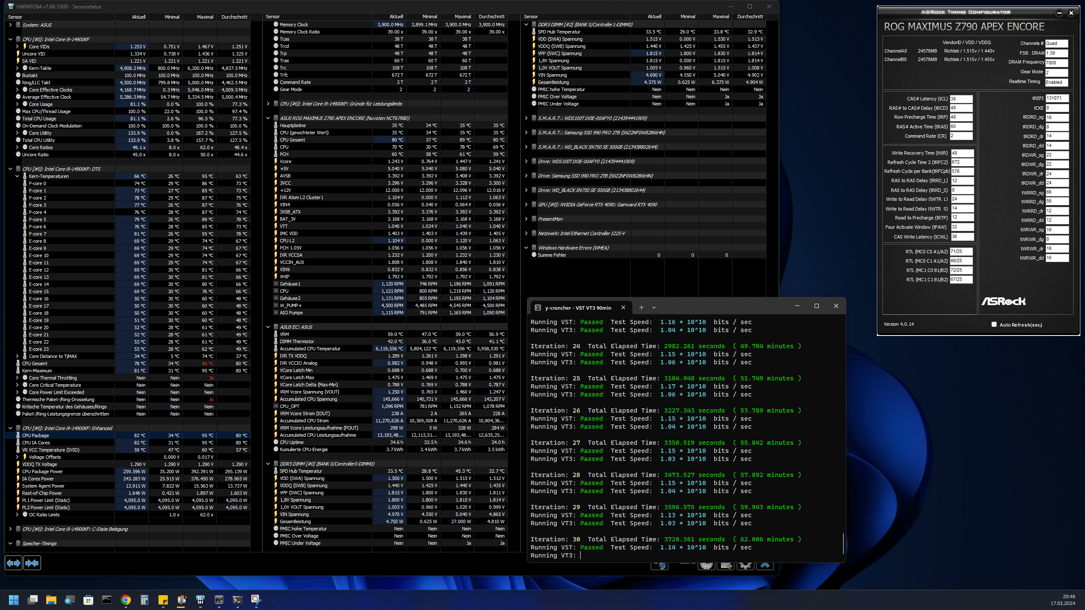Click the expand columns arrows button
This screenshot has width=1085, height=610.
(14, 563)
